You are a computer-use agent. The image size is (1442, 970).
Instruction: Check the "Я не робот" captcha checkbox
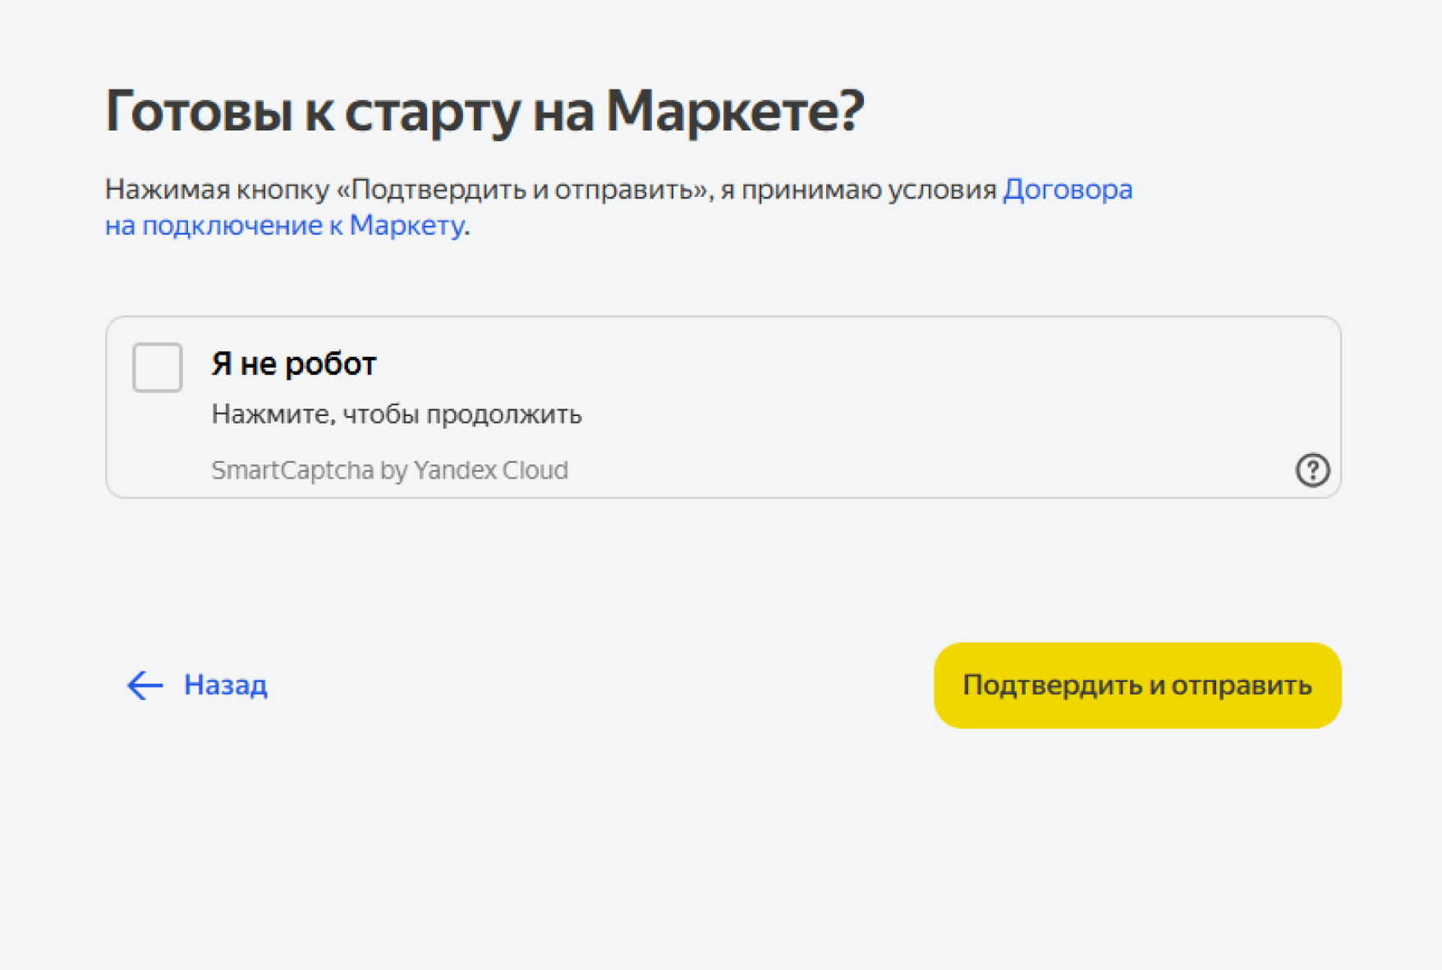pos(157,368)
